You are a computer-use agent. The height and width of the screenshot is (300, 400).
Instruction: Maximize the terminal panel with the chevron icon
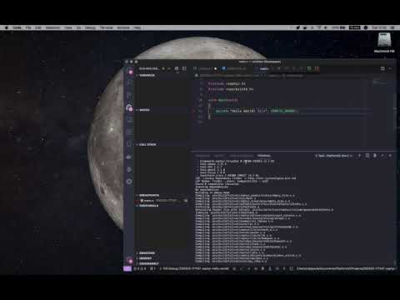pyautogui.click(x=382, y=156)
